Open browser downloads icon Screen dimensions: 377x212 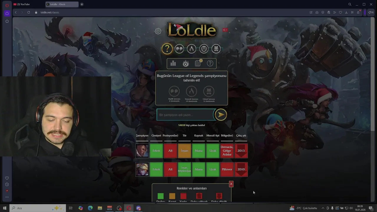click(346, 12)
